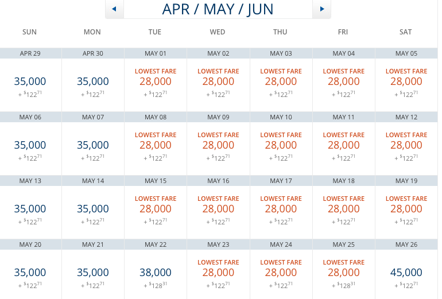Pick the MAY 16 lowest fare
The width and height of the screenshot is (442, 299).
(218, 209)
